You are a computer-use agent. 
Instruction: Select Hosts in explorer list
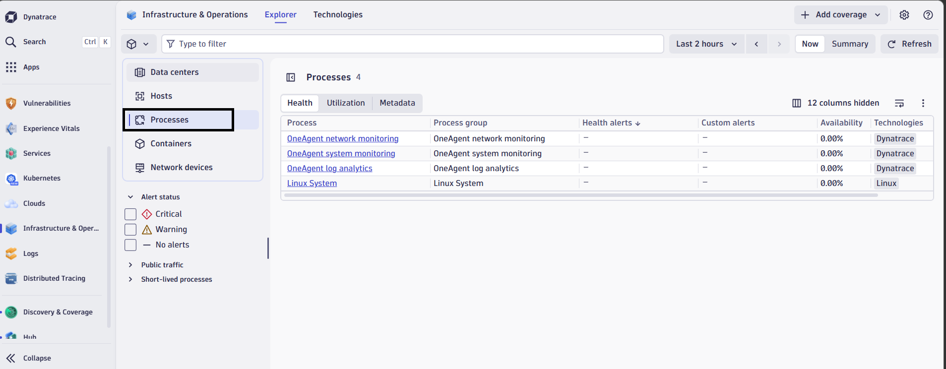(x=192, y=96)
